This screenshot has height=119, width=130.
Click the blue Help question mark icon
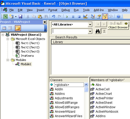pos(118,17)
